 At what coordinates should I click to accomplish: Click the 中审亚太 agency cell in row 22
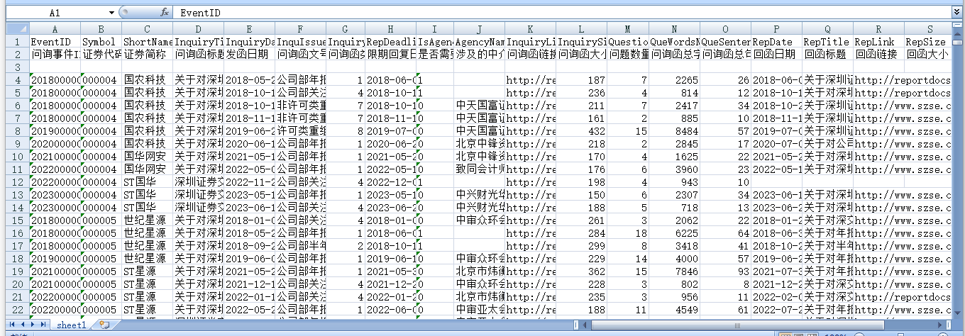[479, 310]
